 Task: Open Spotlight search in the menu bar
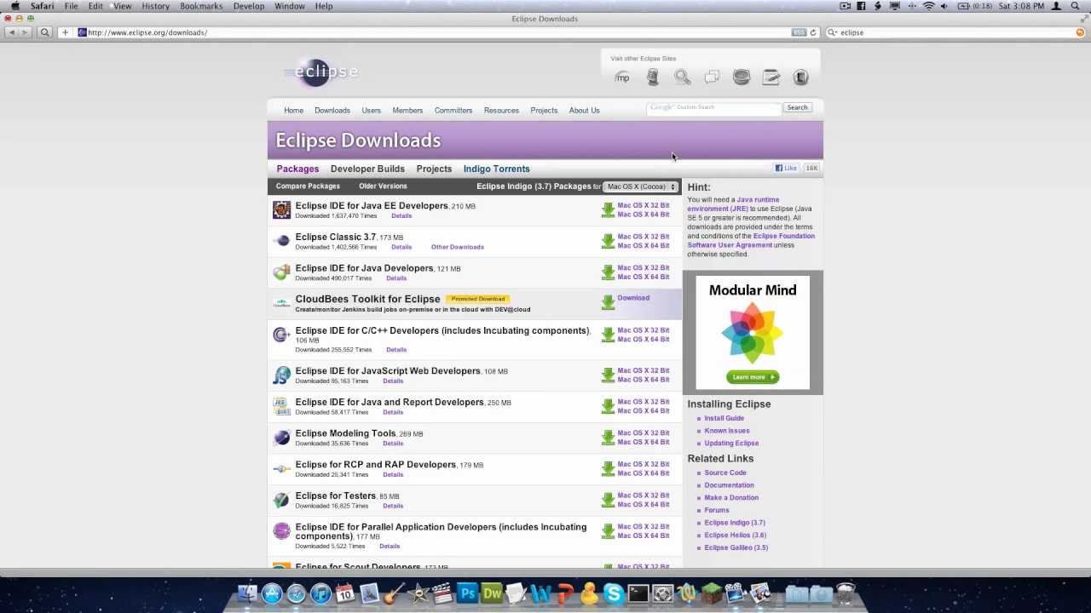tap(1076, 6)
